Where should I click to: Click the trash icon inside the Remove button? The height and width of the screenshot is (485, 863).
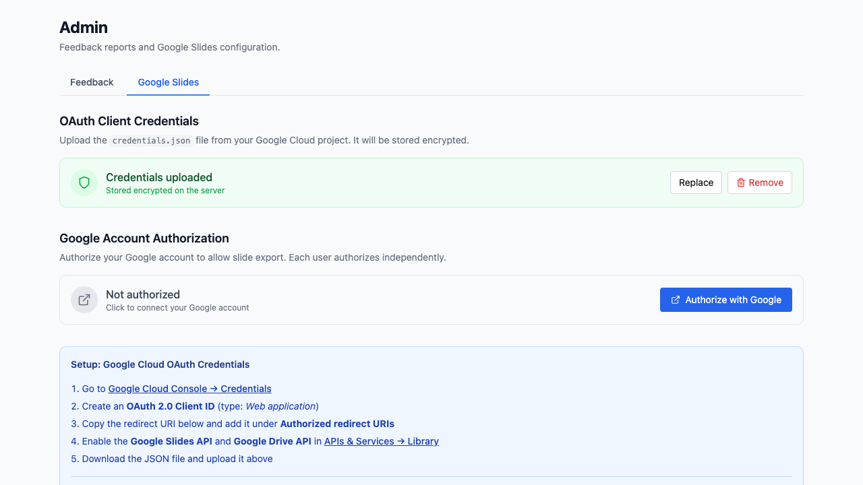(x=740, y=183)
